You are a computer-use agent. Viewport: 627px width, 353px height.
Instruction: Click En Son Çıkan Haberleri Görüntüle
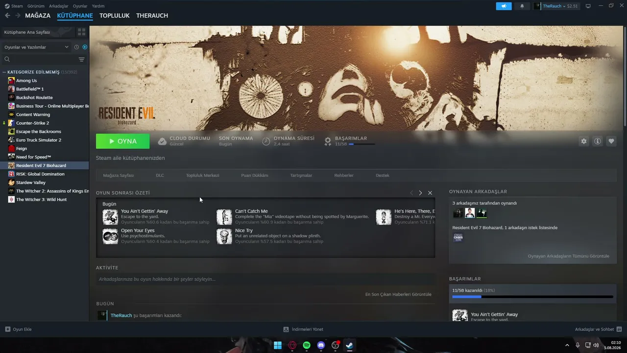(x=398, y=294)
